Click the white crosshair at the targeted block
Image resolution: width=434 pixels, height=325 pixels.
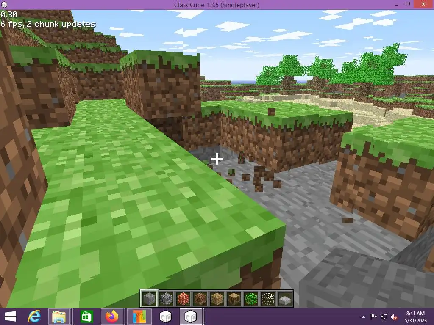217,159
